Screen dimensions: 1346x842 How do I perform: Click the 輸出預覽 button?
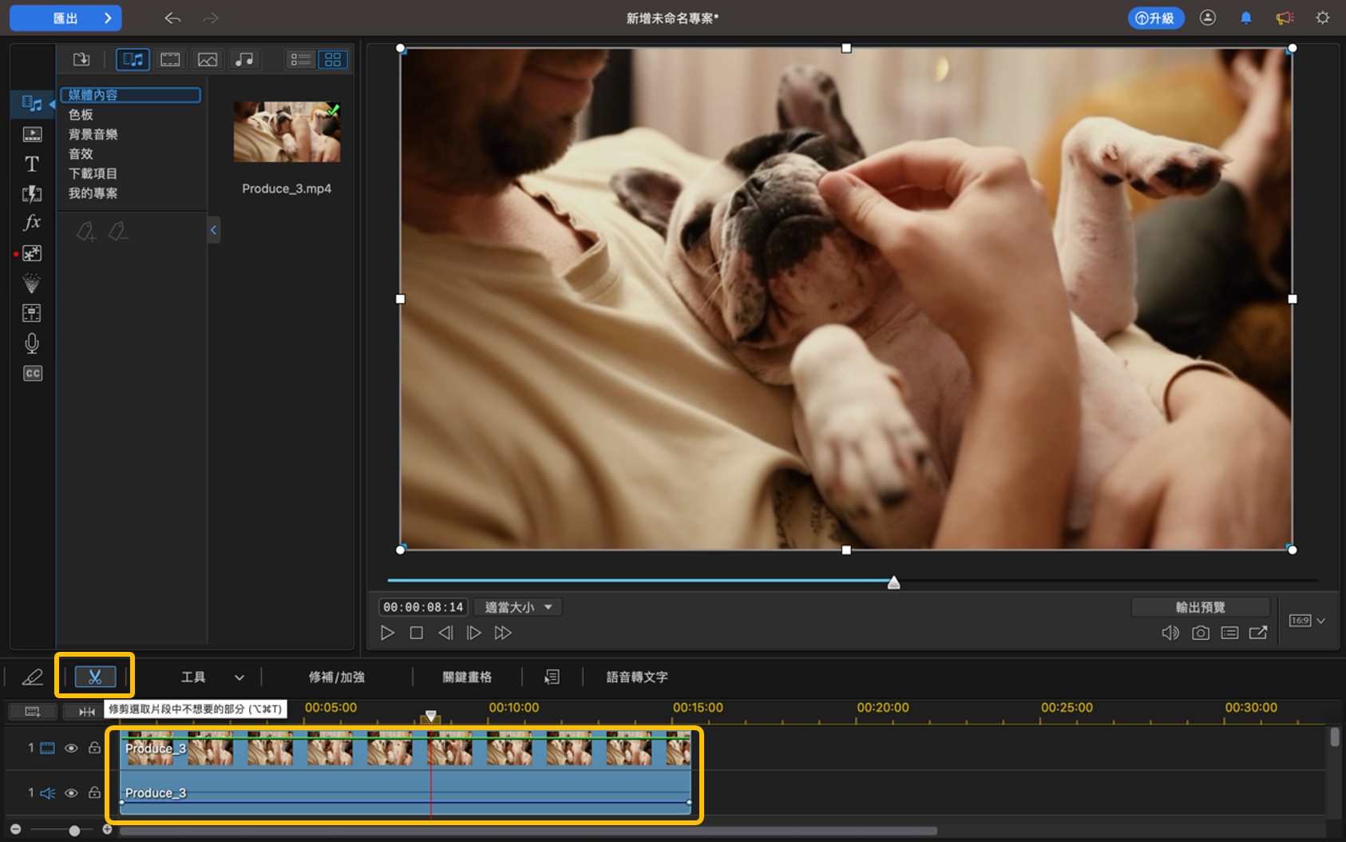coord(1200,607)
